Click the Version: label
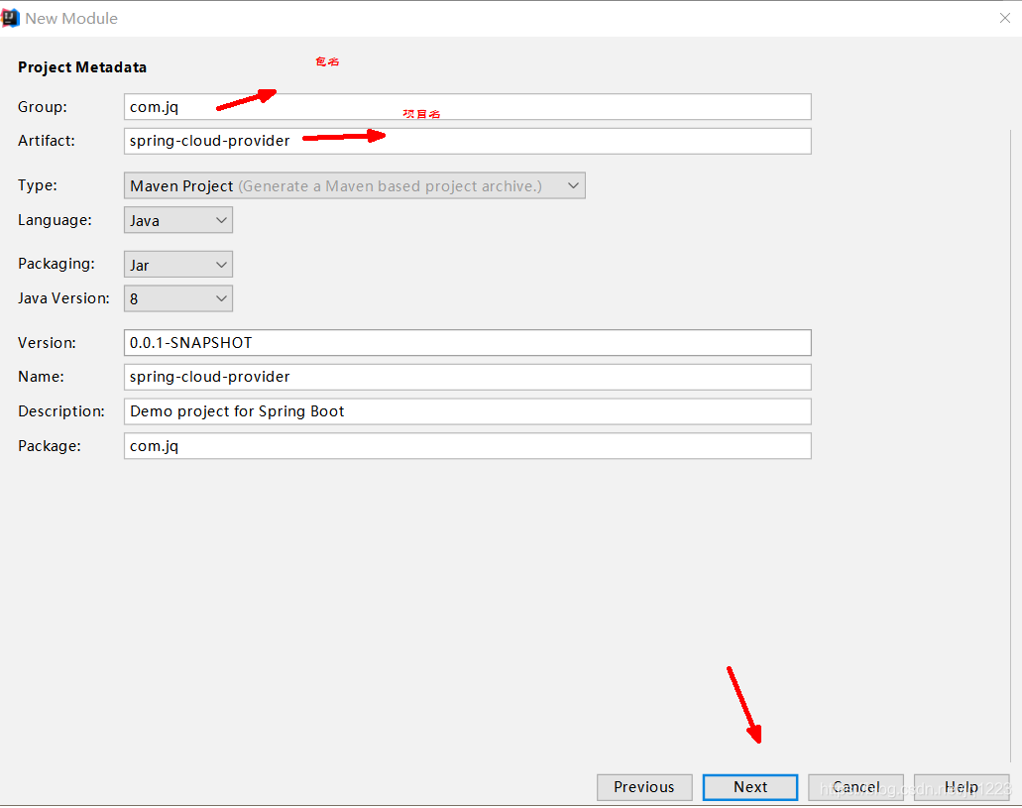Screen dimensions: 1022x808 [47, 343]
